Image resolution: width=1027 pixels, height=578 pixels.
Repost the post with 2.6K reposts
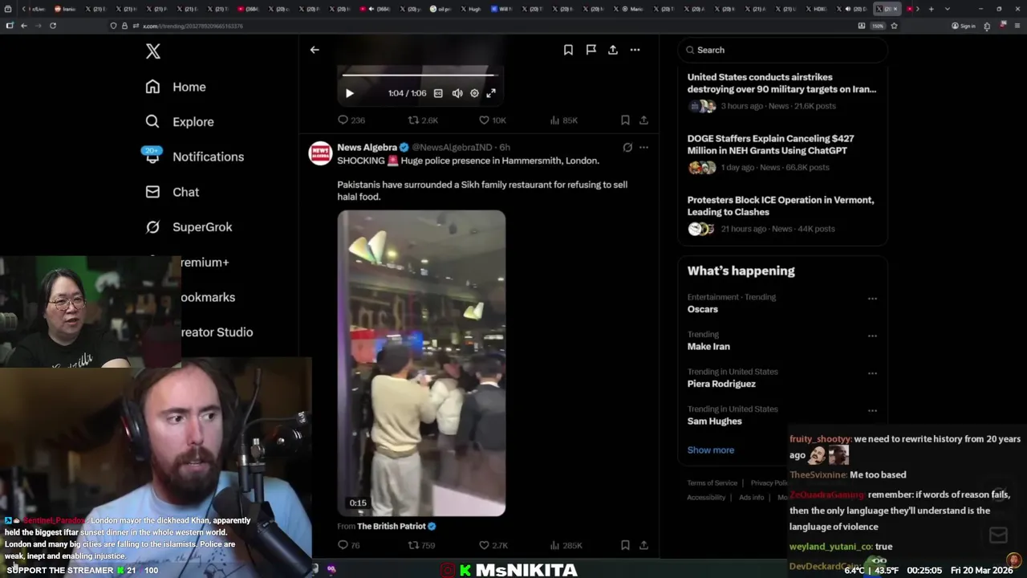click(x=423, y=120)
